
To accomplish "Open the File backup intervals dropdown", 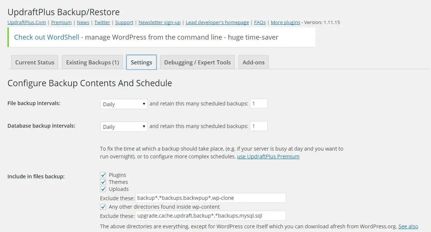I will pos(123,104).
